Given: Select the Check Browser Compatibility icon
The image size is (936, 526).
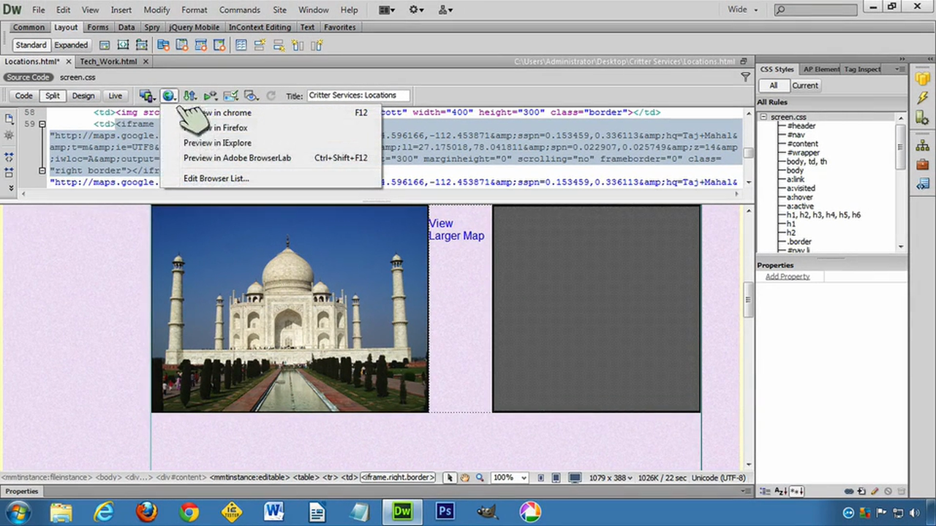Looking at the screenshot, I should pyautogui.click(x=230, y=96).
